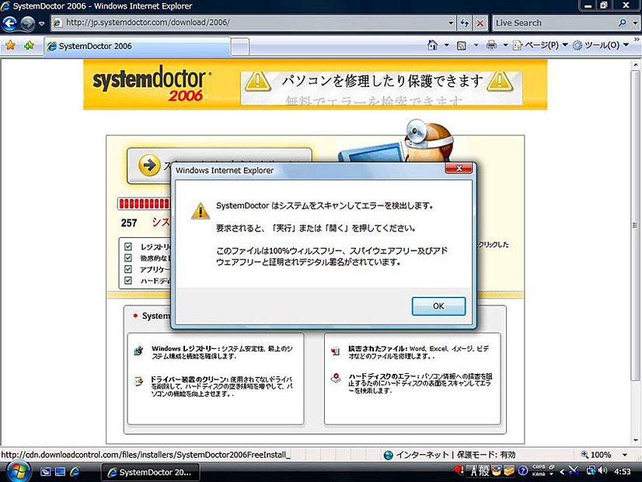The width and height of the screenshot is (642, 482).
Task: Click the volume speaker tray icon
Action: pyautogui.click(x=602, y=470)
